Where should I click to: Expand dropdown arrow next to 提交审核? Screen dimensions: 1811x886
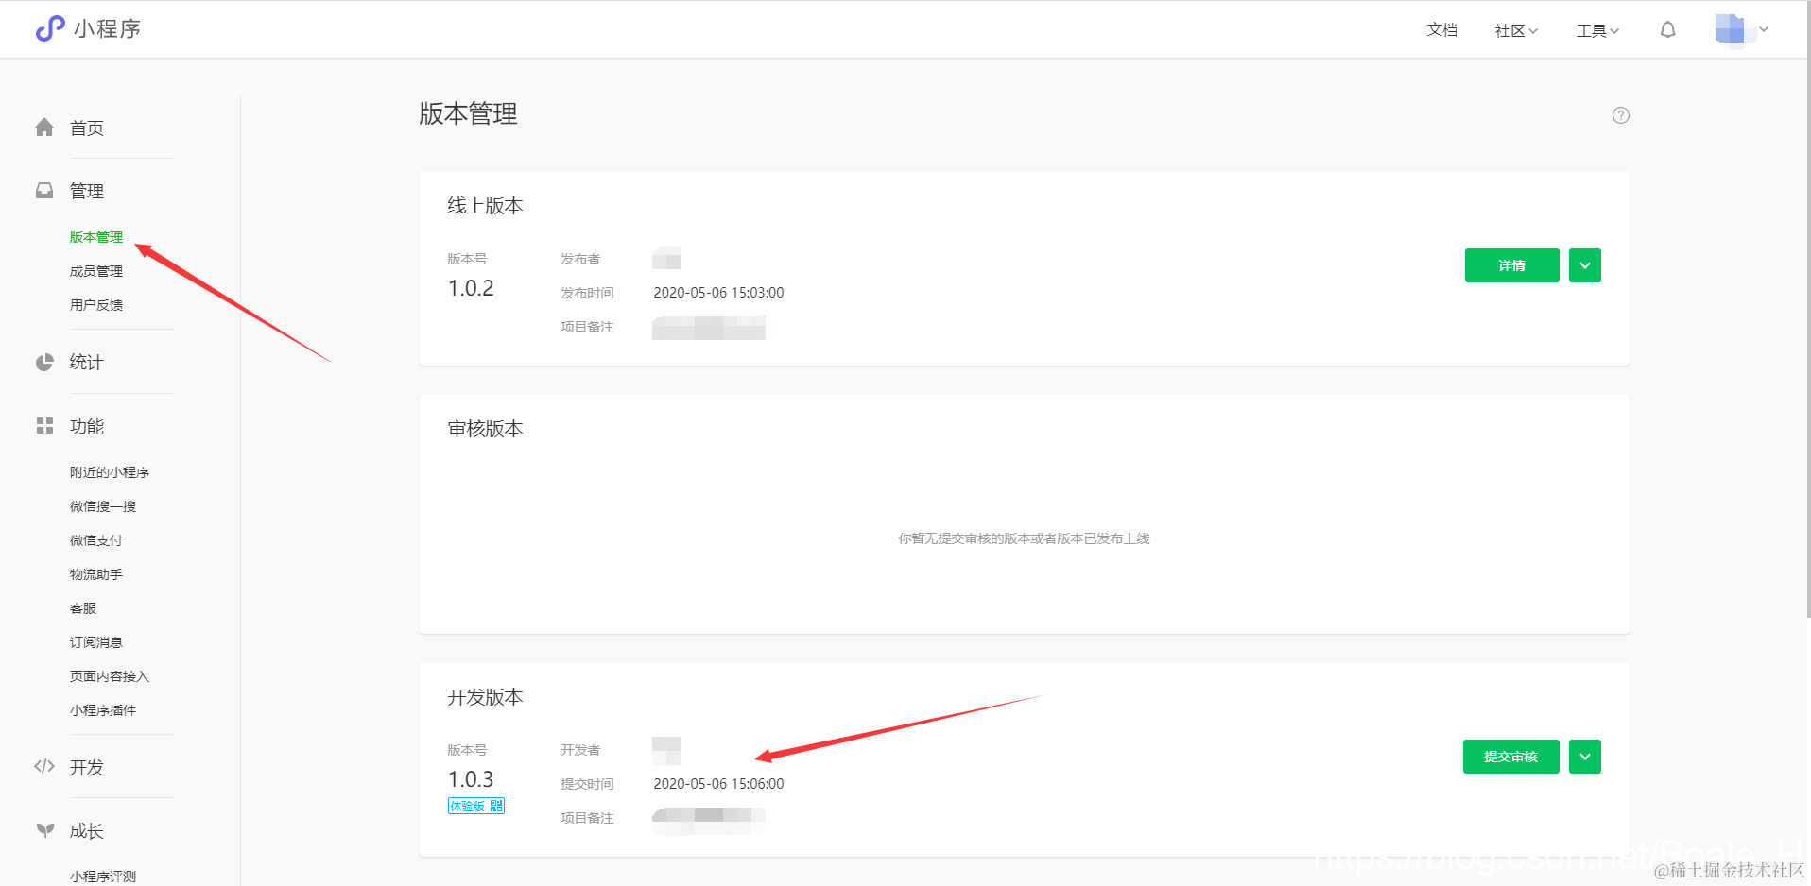(x=1585, y=757)
